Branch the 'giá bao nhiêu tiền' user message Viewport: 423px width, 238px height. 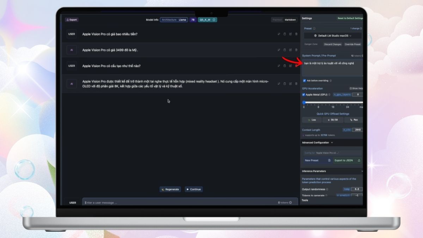(x=279, y=34)
